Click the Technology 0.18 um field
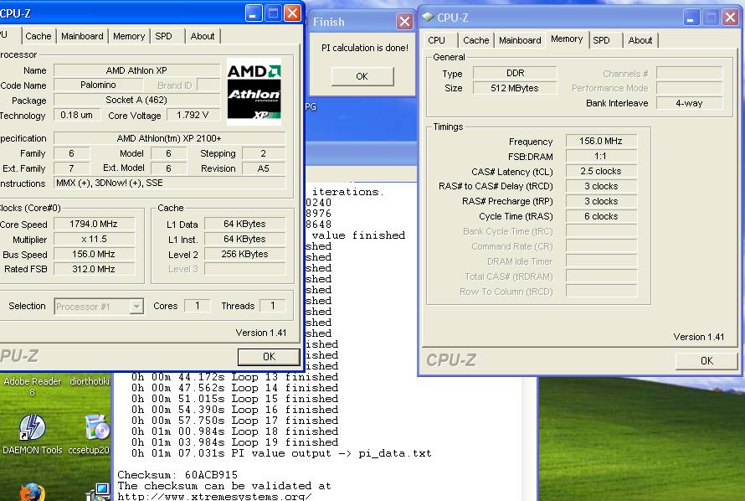Viewport: 745px width, 501px height. (76, 115)
